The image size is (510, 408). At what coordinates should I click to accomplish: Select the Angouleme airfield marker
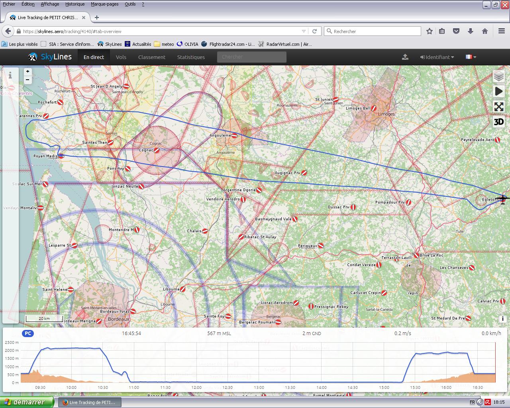[x=235, y=135]
